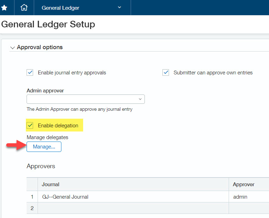The height and width of the screenshot is (218, 269).
Task: Open the Admin approver dropdown arrow
Action: (x=140, y=99)
